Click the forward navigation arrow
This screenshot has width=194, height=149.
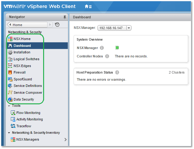pos(50,25)
